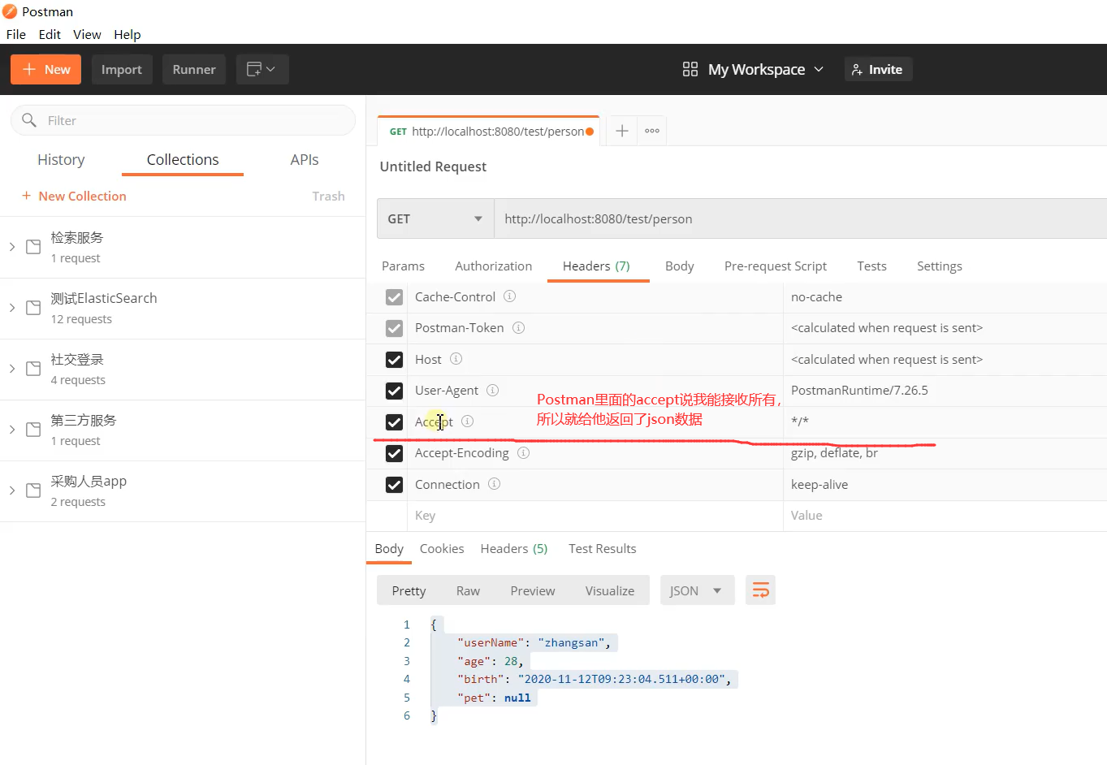The width and height of the screenshot is (1107, 765).
Task: Show response Cookies tab
Action: (x=442, y=548)
